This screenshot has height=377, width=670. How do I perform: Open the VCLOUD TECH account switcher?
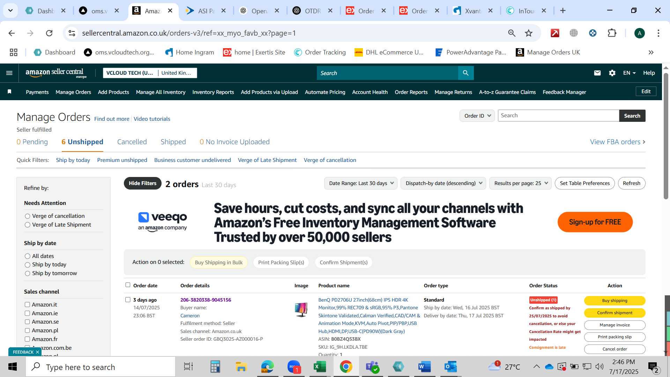pyautogui.click(x=150, y=73)
